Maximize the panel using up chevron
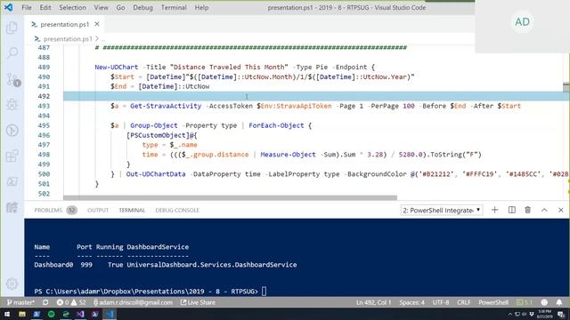 [544, 210]
